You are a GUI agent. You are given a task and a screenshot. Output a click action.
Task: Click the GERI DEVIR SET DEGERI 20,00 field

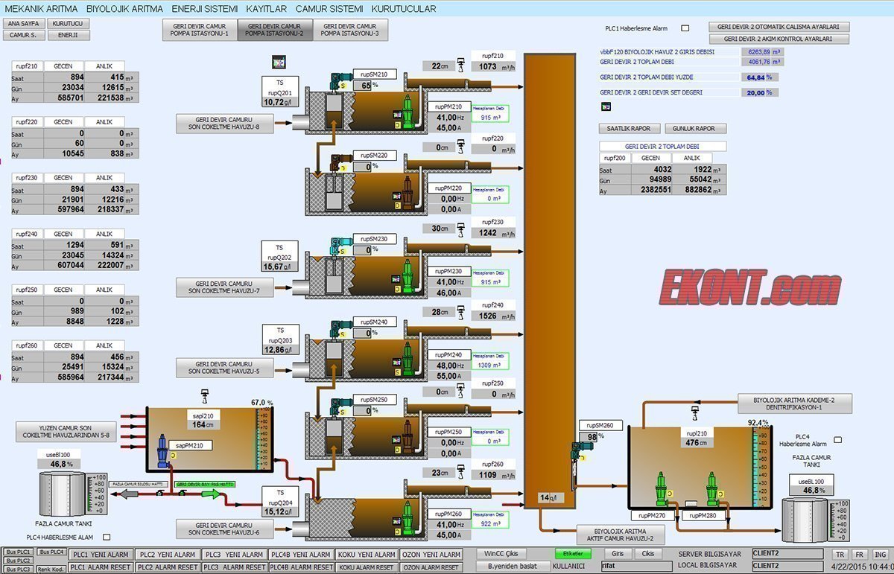[x=760, y=92]
